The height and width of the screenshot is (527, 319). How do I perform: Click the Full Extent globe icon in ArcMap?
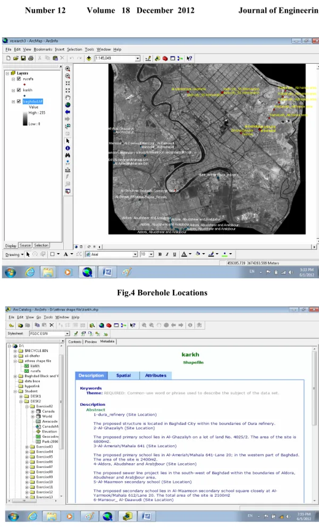68,105
